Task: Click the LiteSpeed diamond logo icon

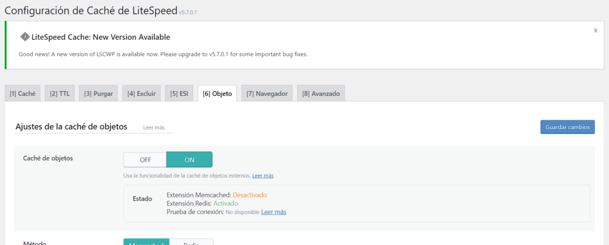Action: tap(25, 37)
